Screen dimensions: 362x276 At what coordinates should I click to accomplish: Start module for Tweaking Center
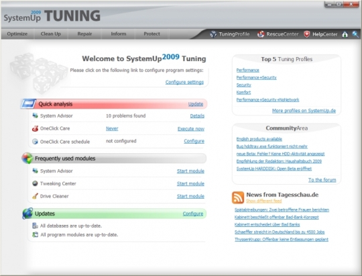point(190,183)
